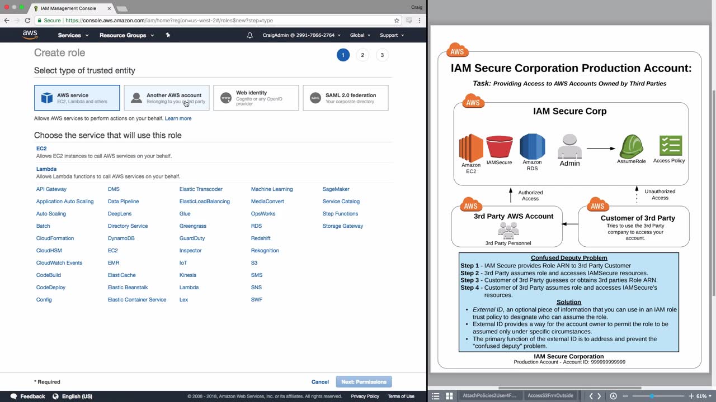Go to the next page with right arrow
Screen dimensions: 716x402
click(x=599, y=396)
